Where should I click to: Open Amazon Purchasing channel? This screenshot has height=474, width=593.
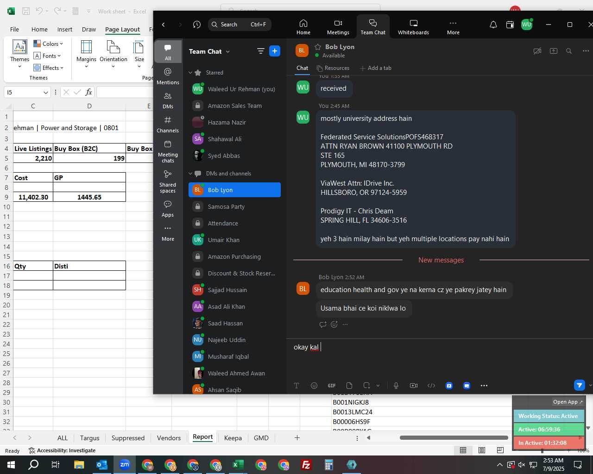(234, 256)
